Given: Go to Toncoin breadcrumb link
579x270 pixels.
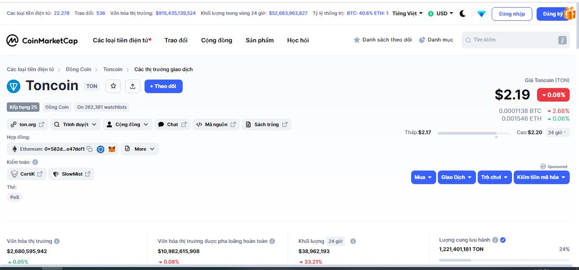Looking at the screenshot, I should 113,69.
